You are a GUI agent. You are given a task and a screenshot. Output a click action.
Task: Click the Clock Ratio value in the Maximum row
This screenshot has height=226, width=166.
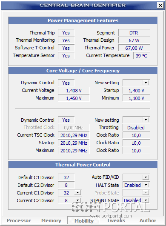coord(136,151)
